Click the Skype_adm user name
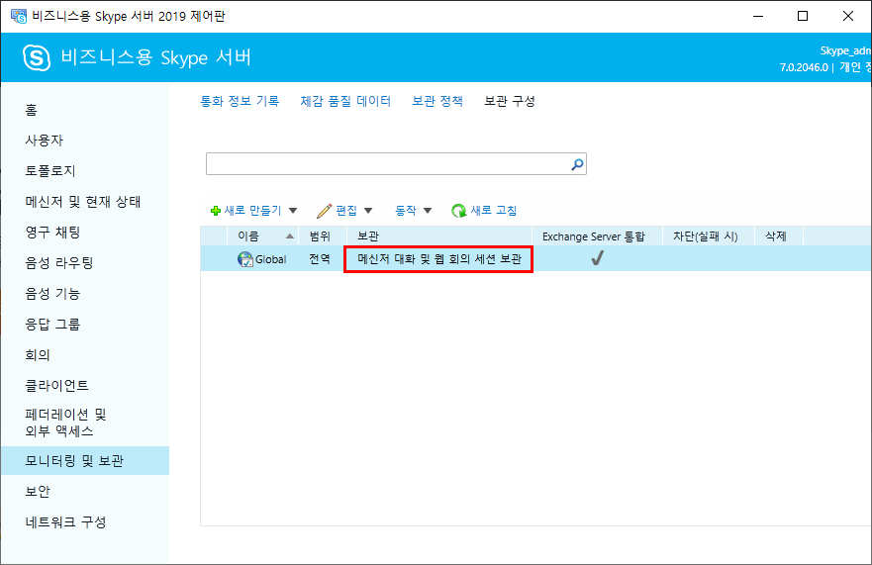This screenshot has height=565, width=872. click(x=845, y=50)
